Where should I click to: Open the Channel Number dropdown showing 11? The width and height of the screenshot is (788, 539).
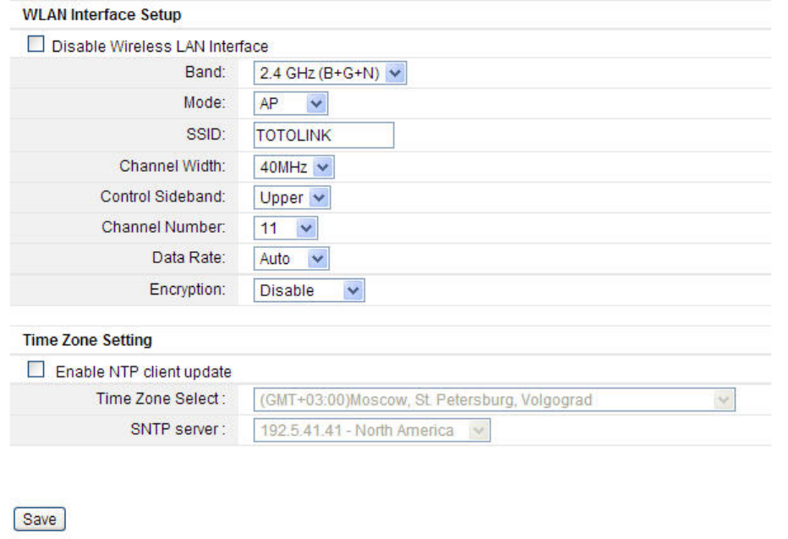286,228
